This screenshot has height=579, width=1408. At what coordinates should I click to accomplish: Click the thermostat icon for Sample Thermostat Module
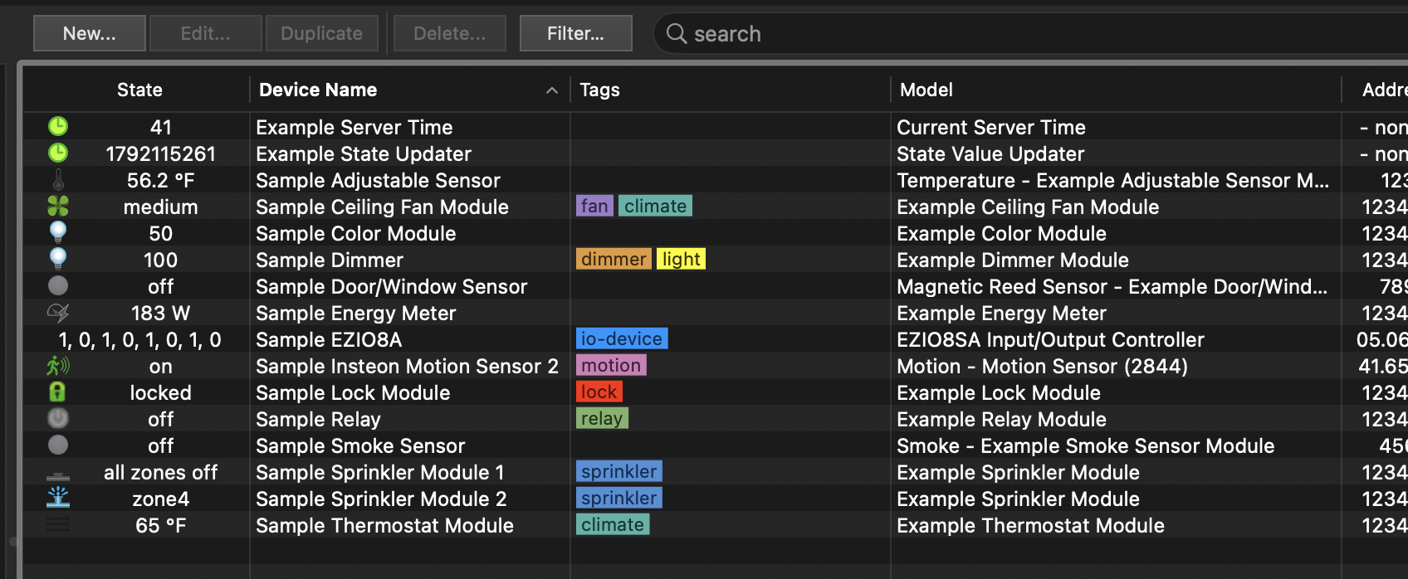58,524
